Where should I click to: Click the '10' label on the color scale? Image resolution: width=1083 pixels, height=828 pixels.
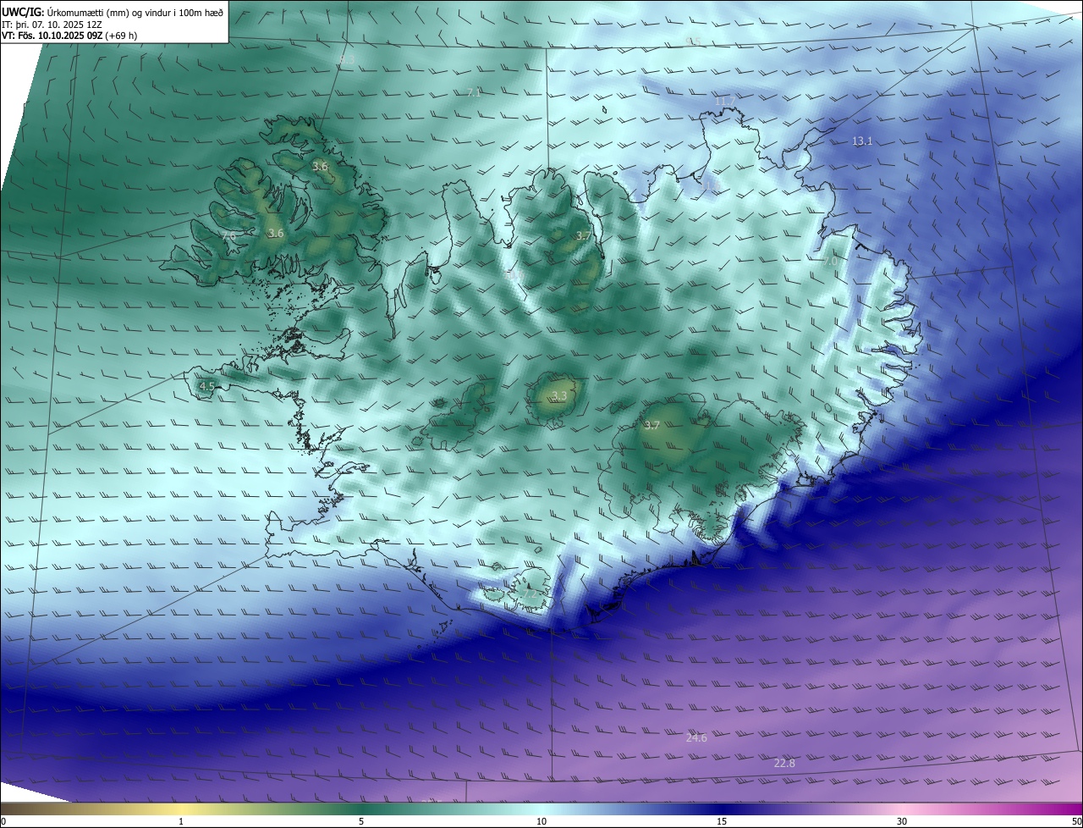541,821
